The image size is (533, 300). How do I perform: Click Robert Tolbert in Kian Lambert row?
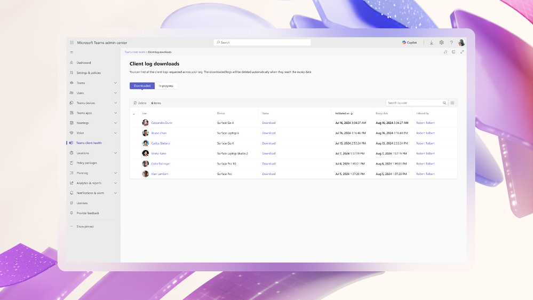tap(426, 174)
